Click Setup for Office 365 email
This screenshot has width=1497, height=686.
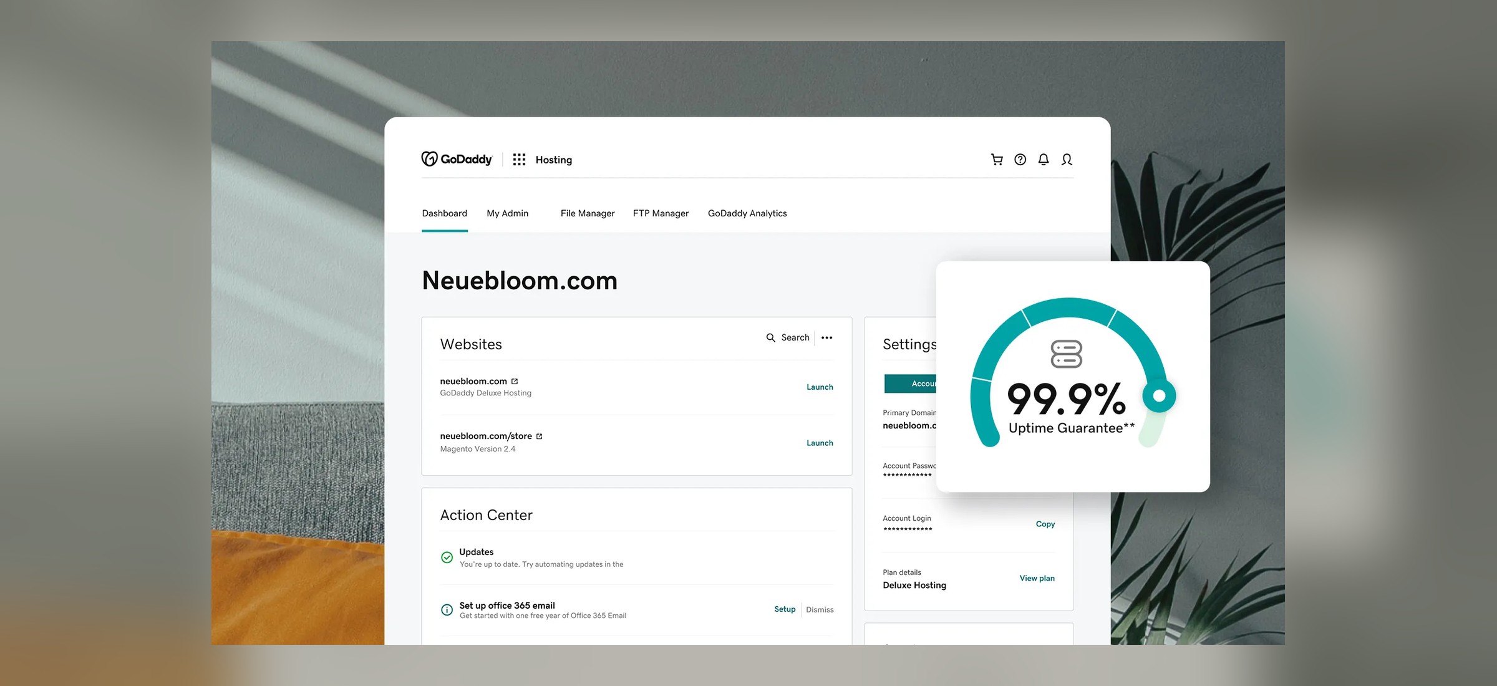point(785,609)
